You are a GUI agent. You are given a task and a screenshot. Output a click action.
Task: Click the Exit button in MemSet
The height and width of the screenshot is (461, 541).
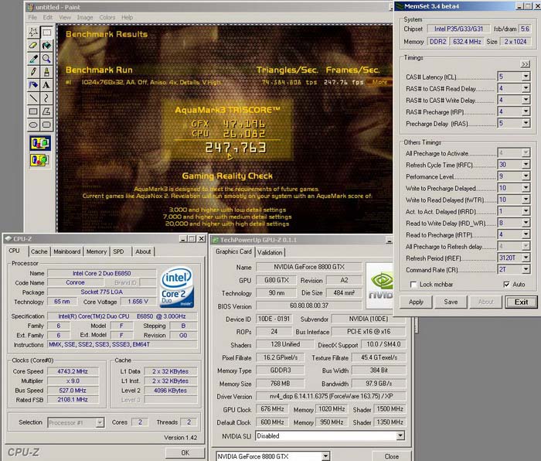point(521,302)
